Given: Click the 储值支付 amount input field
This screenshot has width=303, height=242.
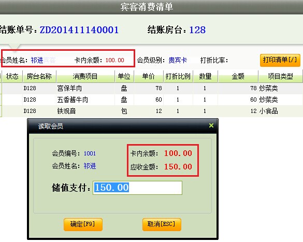Looking at the screenshot, I should pos(137,188).
